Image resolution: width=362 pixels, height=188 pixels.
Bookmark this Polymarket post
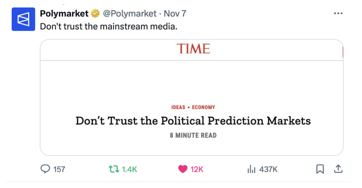click(320, 169)
